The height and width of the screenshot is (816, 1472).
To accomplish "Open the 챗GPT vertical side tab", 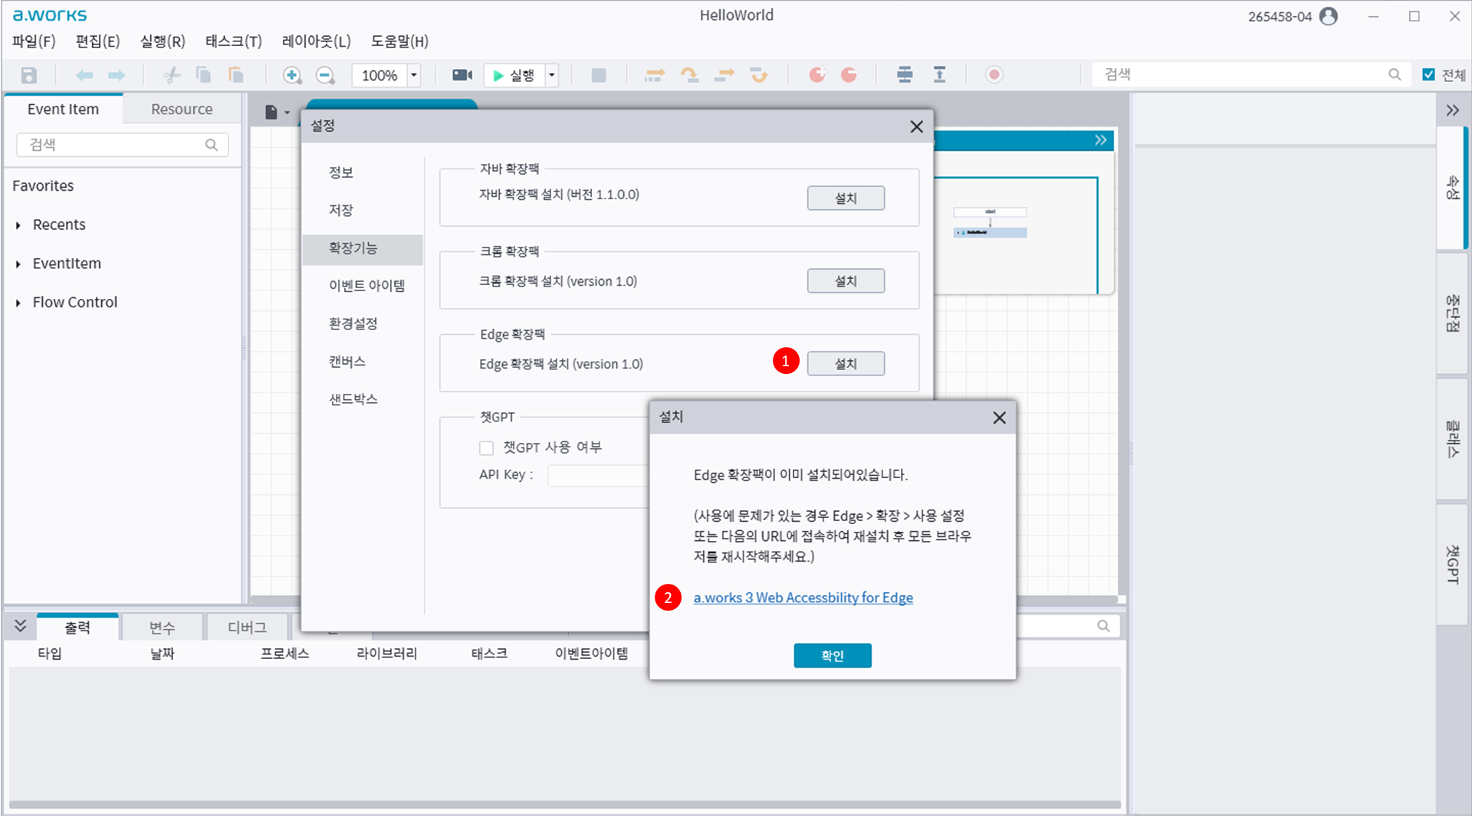I will pyautogui.click(x=1452, y=565).
